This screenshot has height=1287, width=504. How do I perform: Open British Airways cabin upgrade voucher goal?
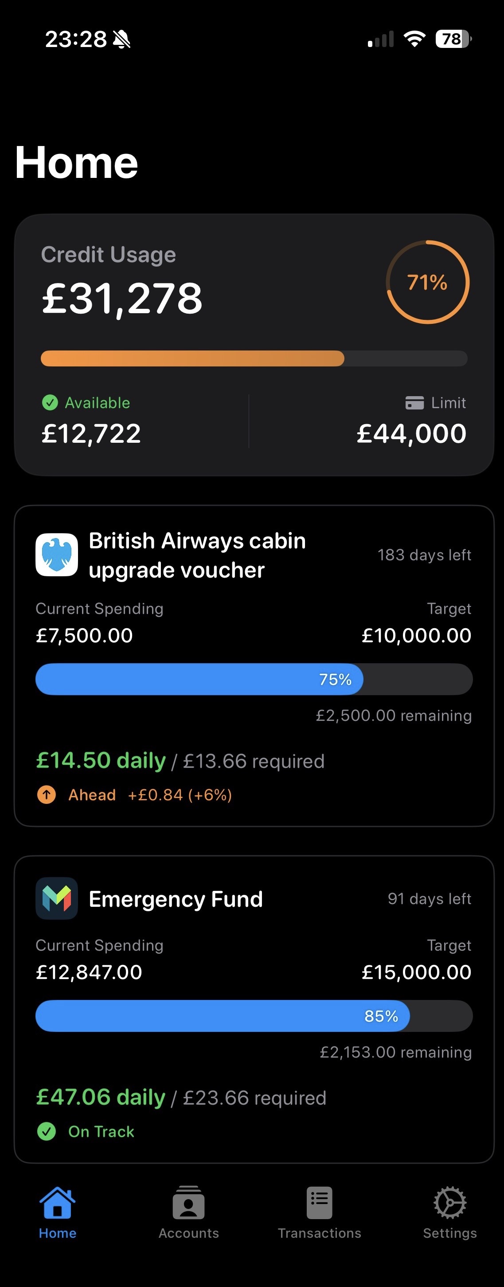pos(197,555)
